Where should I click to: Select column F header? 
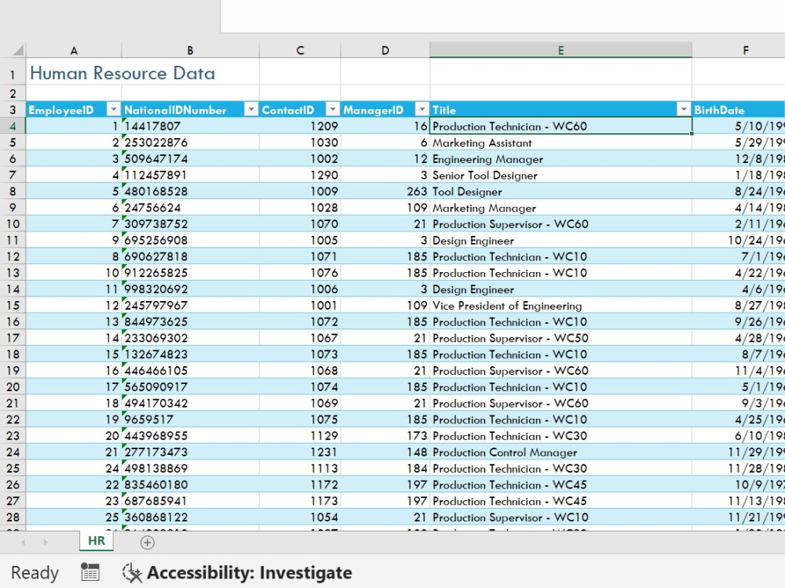[x=739, y=50]
